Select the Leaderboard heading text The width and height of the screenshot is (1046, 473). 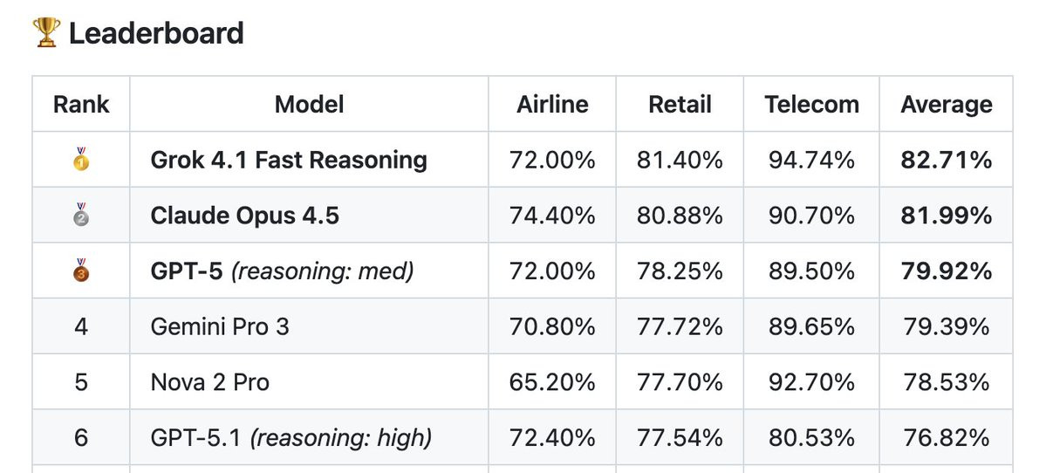pyautogui.click(x=156, y=33)
